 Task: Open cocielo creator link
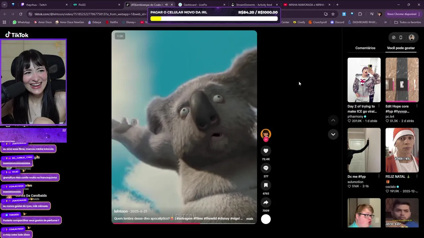tap(391, 187)
